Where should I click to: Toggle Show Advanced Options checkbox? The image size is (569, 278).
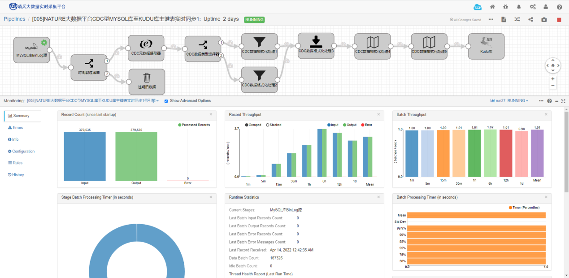(x=166, y=101)
